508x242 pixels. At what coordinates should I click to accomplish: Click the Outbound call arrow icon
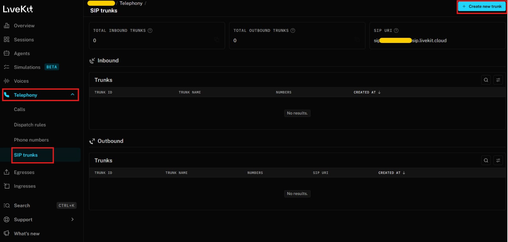[92, 141]
